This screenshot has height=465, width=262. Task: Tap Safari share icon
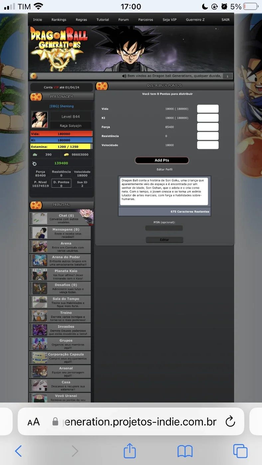coord(130,451)
